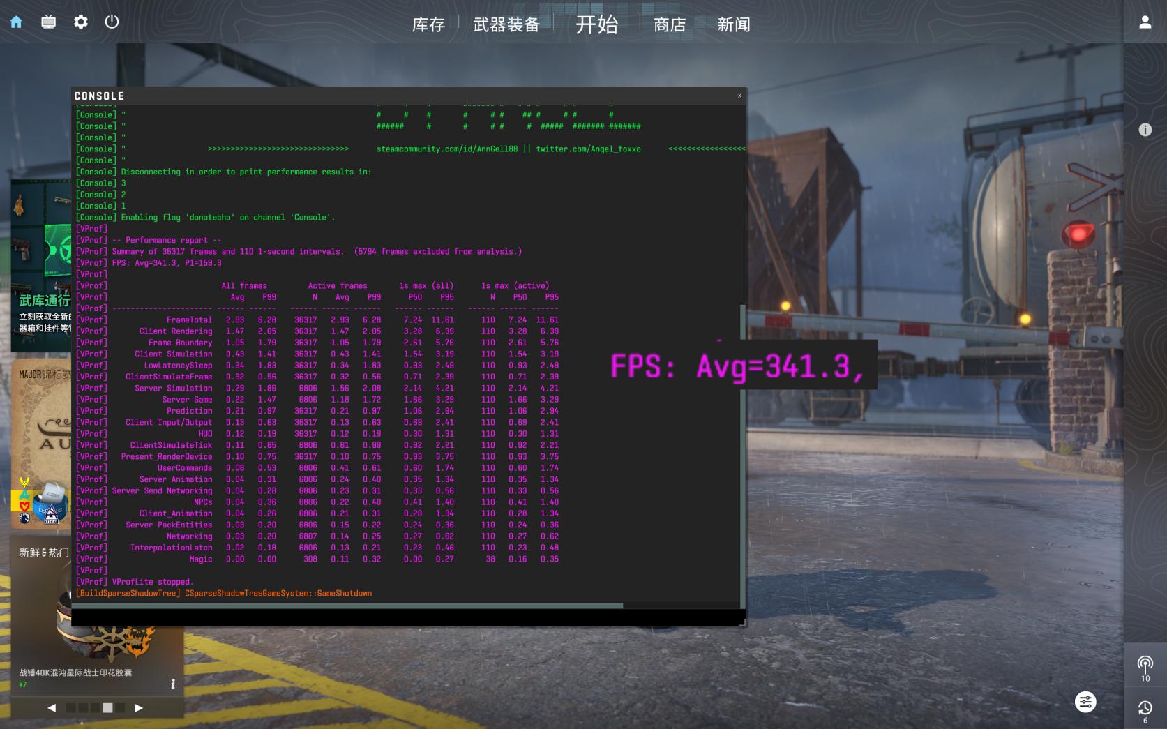Screen dimensions: 1167x729
Task: Click the Prediction row label
Action: [x=189, y=411]
